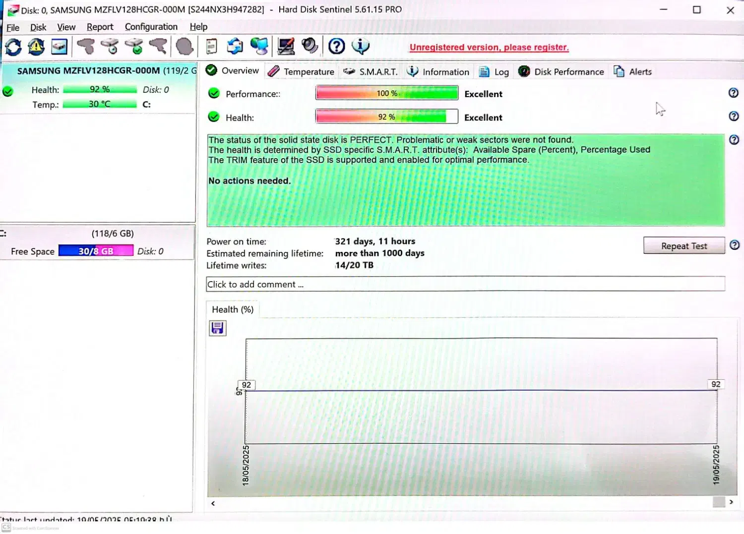Open Help question mark toolbar icon
The height and width of the screenshot is (534, 744).
pos(337,47)
